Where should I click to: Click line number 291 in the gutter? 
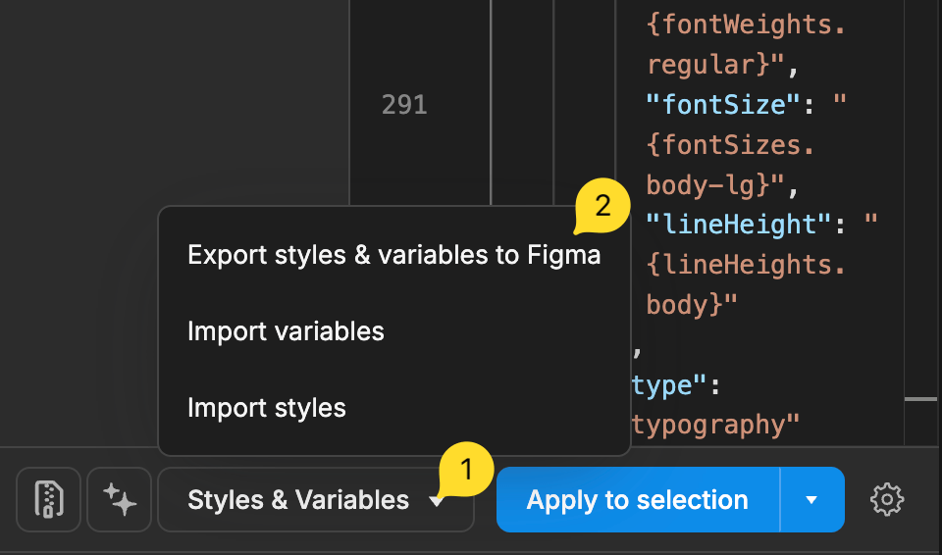pyautogui.click(x=404, y=105)
